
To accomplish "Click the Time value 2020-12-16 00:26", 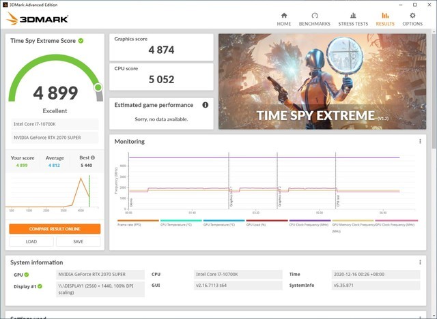I will [376, 274].
